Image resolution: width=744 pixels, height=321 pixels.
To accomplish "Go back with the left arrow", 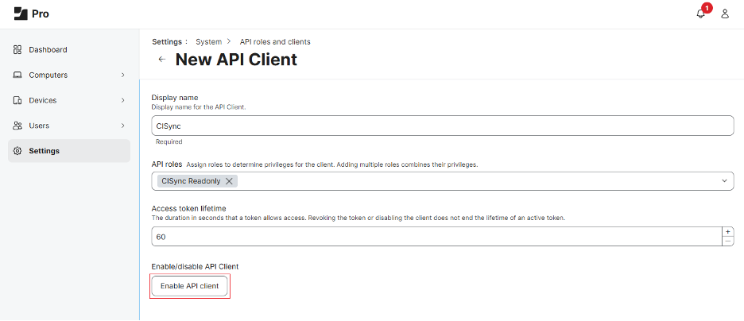I will (162, 60).
